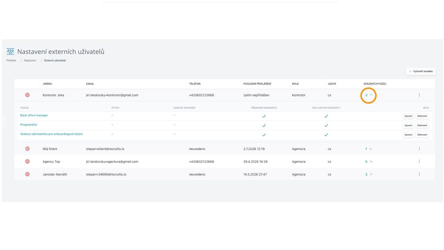Click Upravit for Back office manager

click(x=408, y=116)
